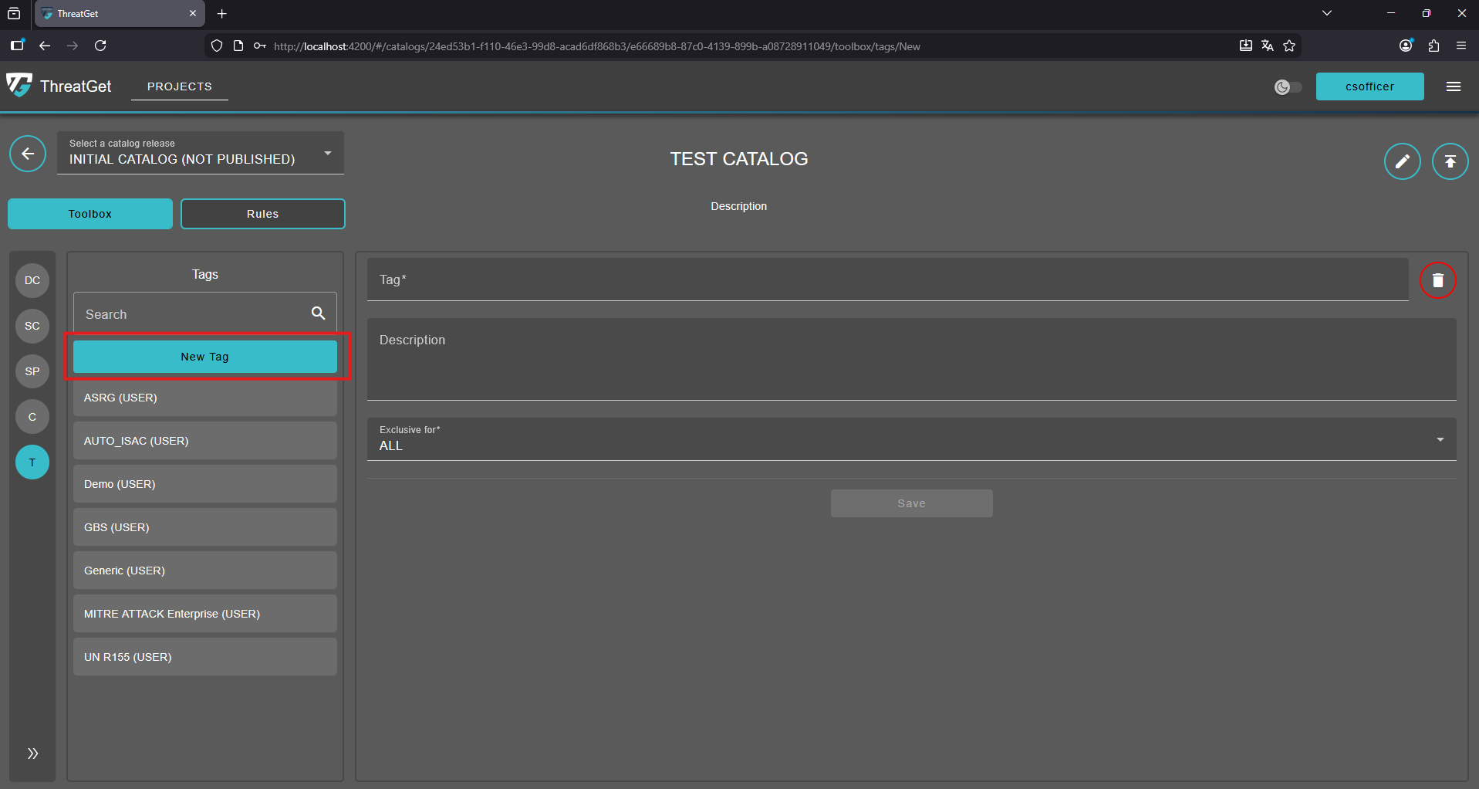Click the pencil edit catalog icon
The image size is (1479, 789).
tap(1402, 161)
